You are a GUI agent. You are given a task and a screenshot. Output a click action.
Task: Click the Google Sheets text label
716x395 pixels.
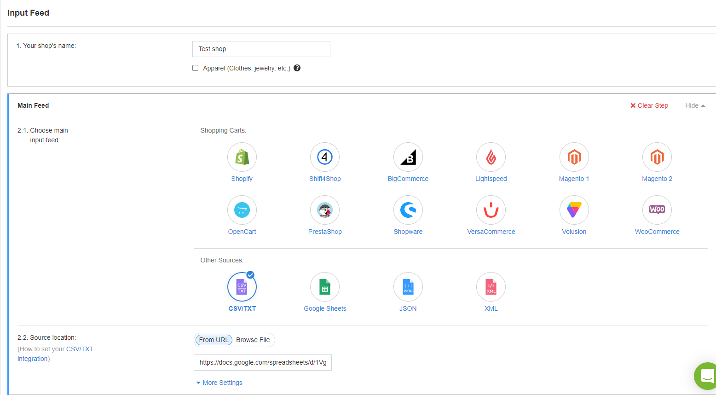click(x=325, y=308)
